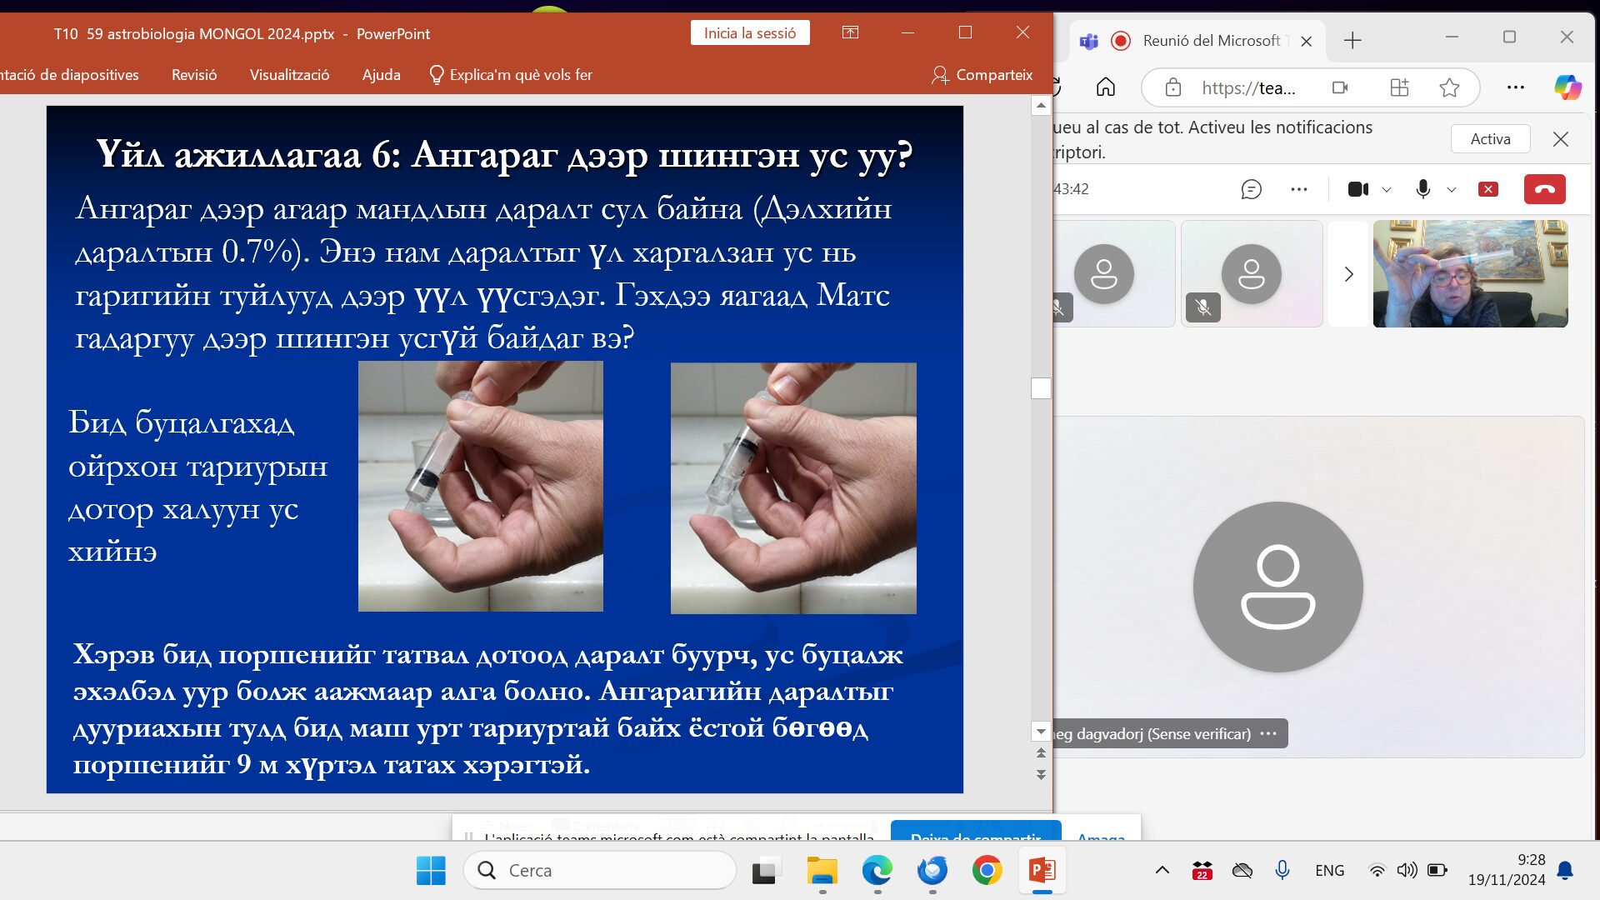Click the Cerca taskbar search box

[x=600, y=870]
